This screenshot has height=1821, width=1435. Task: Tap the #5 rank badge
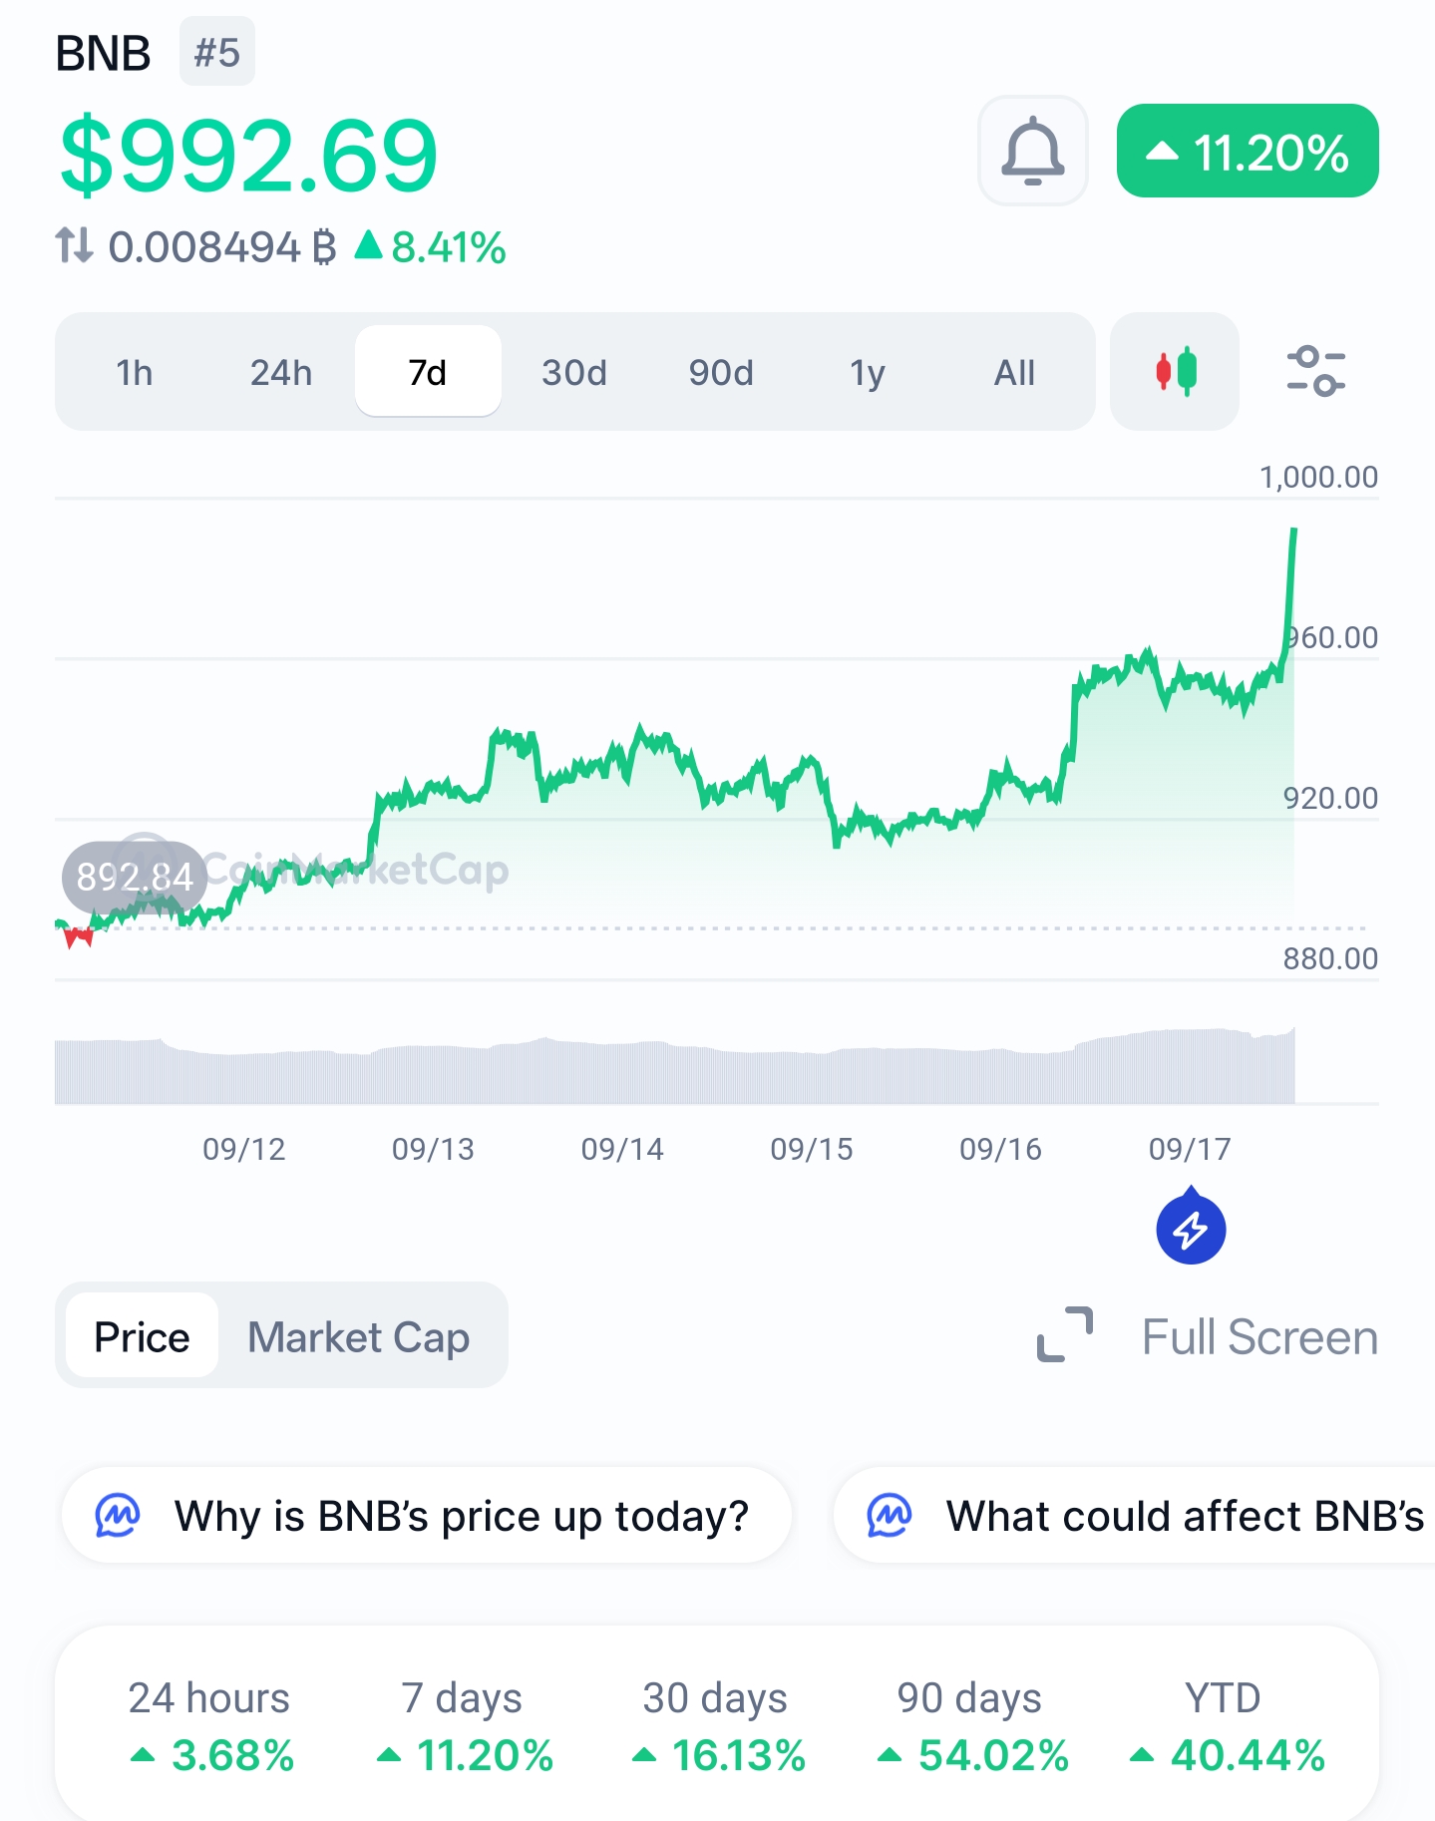coord(217,52)
